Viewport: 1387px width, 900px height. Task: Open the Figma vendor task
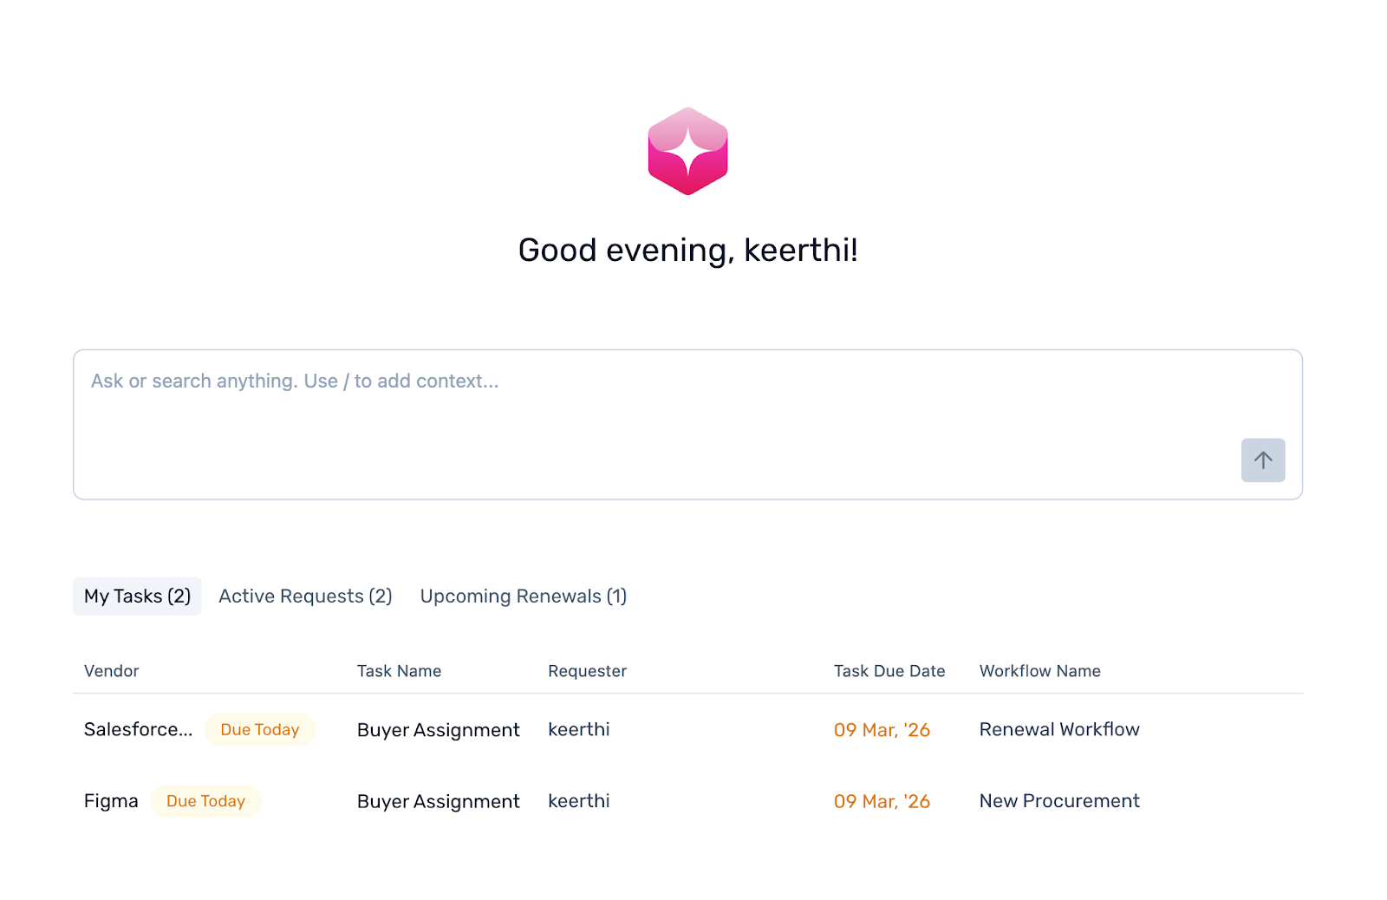(111, 801)
